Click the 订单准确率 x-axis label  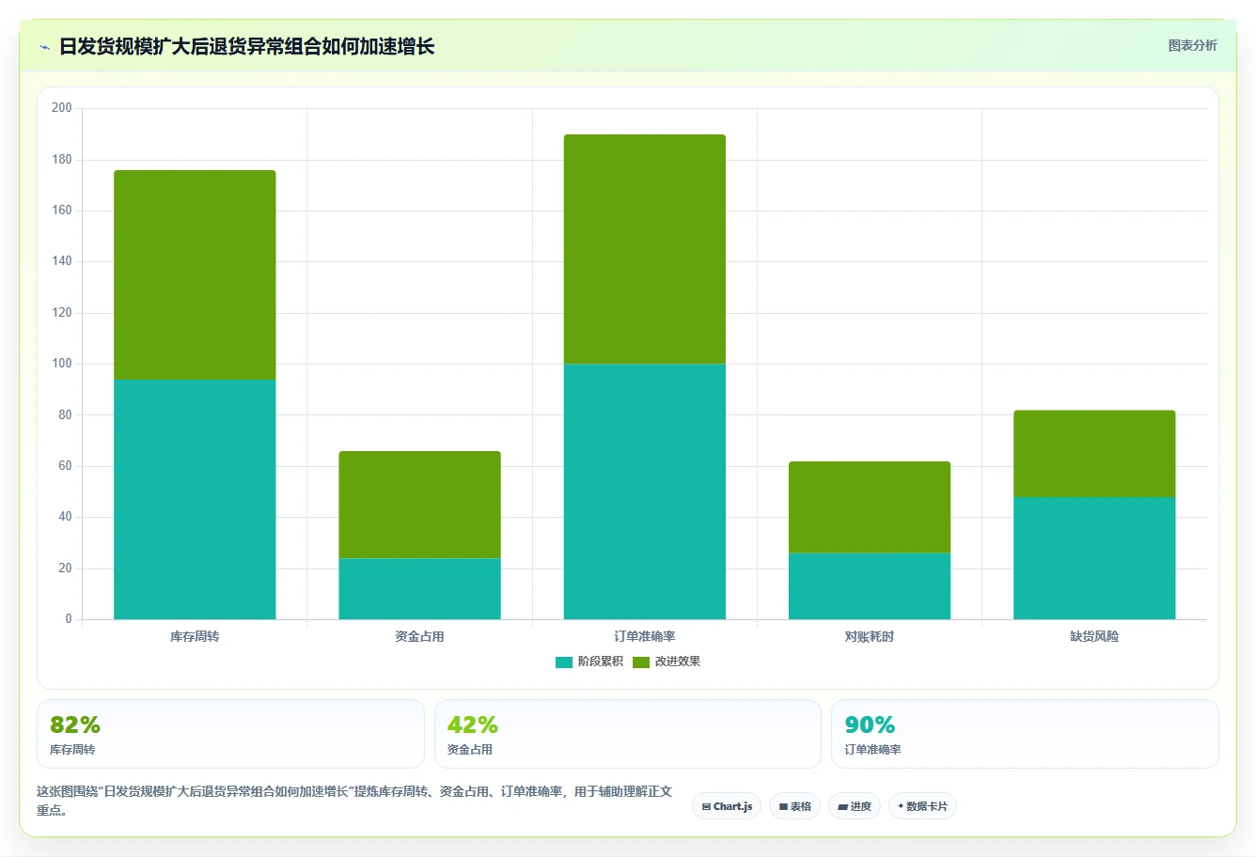point(644,636)
